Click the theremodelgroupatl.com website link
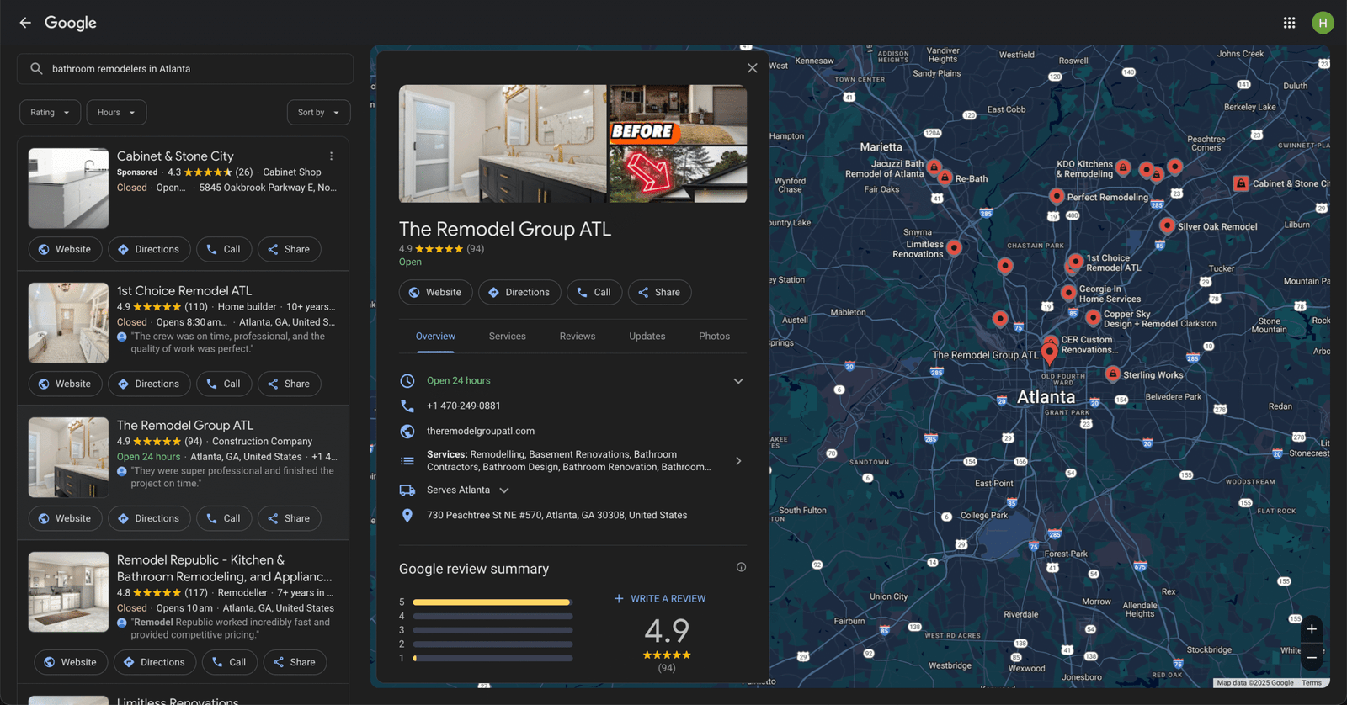Viewport: 1347px width, 705px height. tap(481, 431)
